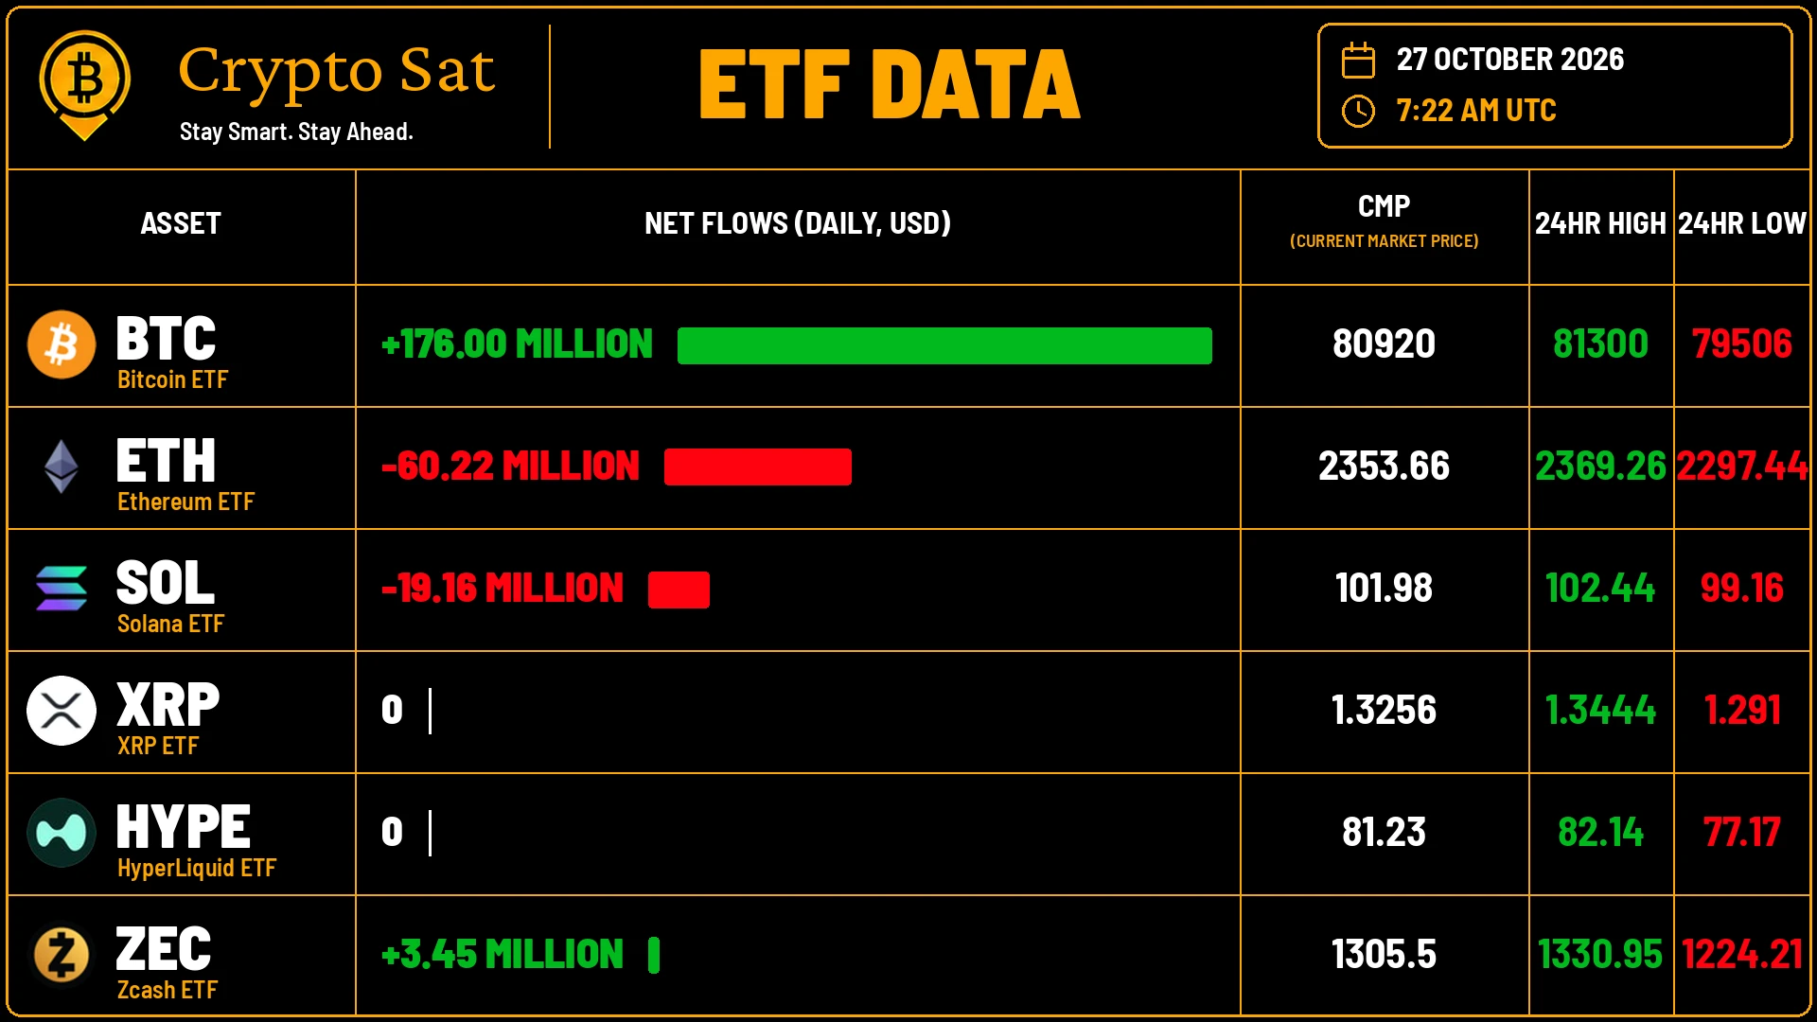The width and height of the screenshot is (1817, 1022).
Task: Click the Zcash ETF label text
Action: (168, 990)
